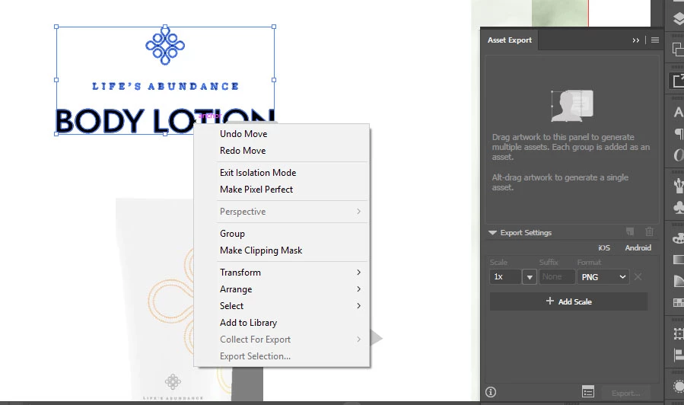The height and width of the screenshot is (405, 684).
Task: Open the Scale presets dropdown arrow
Action: pyautogui.click(x=529, y=276)
